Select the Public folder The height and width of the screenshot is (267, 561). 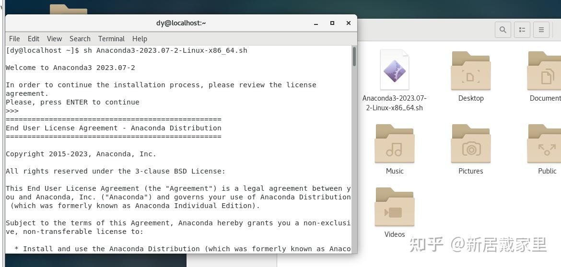click(x=545, y=143)
